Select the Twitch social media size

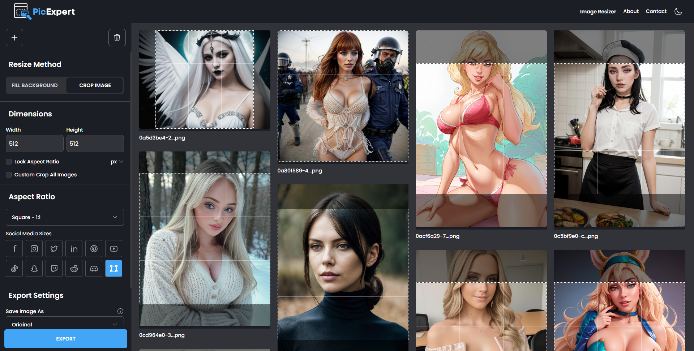click(54, 269)
